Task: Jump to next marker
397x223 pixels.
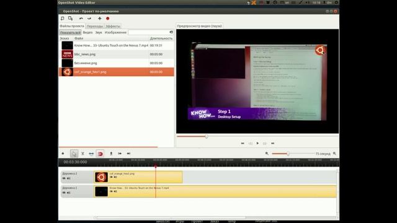Action: [128, 154]
